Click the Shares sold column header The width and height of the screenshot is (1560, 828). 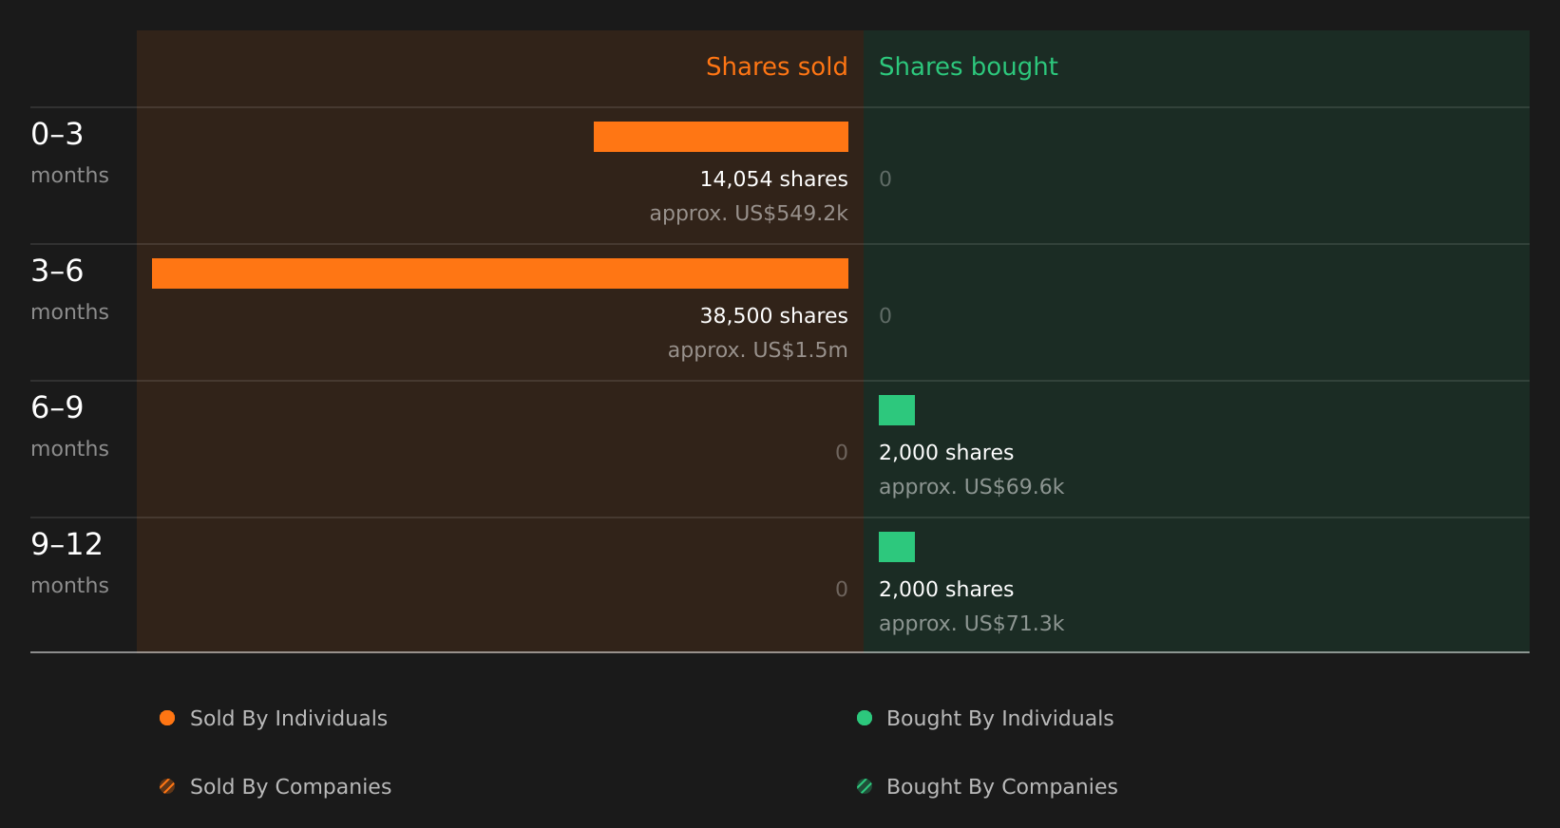776,66
